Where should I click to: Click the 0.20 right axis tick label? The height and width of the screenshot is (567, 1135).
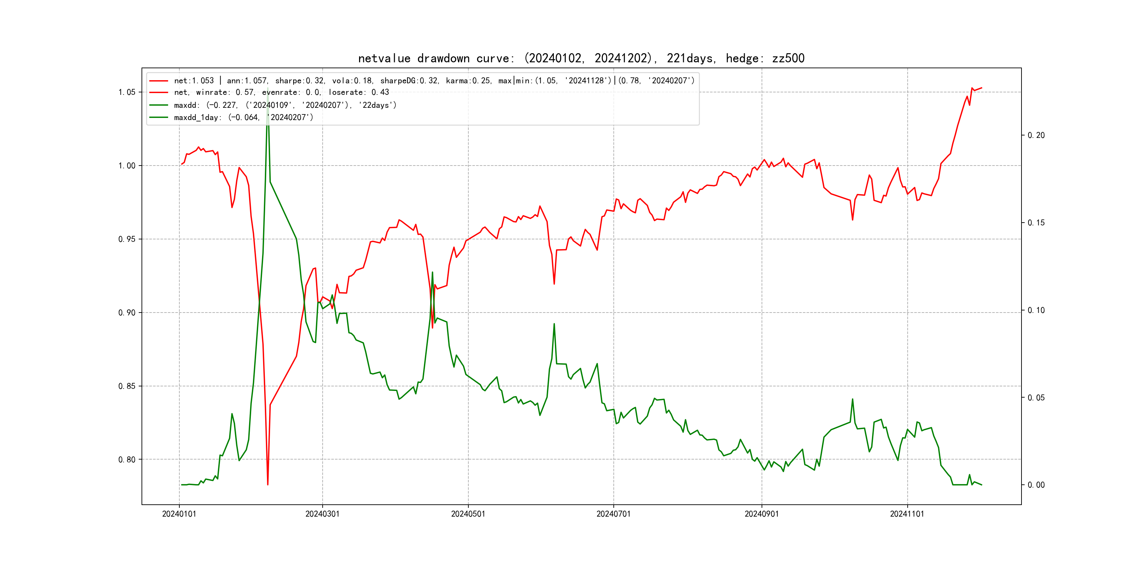pyautogui.click(x=1036, y=135)
